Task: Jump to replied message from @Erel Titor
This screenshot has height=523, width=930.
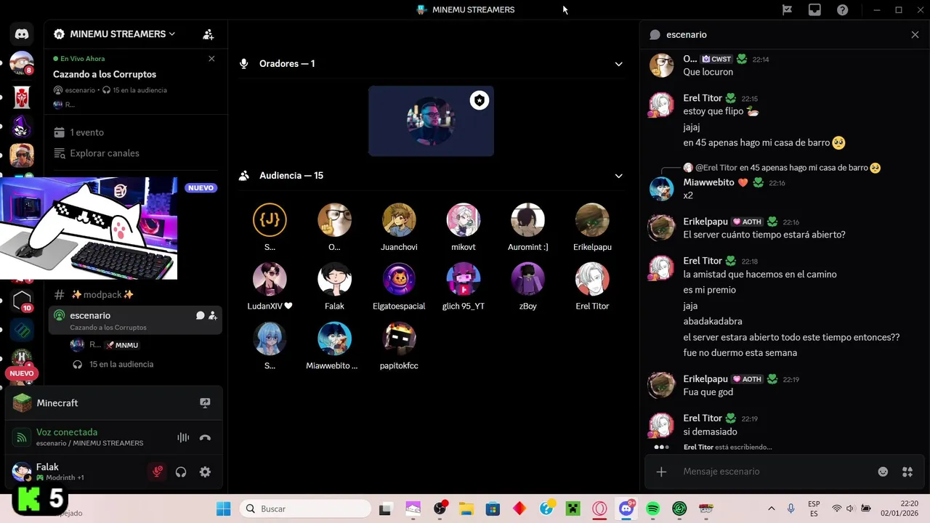Action: pos(804,168)
